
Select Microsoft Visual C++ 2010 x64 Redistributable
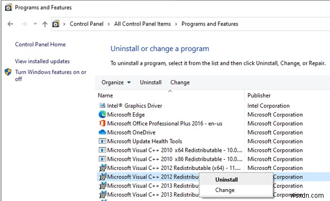pos(175,150)
